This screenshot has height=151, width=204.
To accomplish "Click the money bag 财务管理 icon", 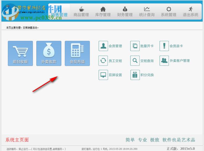I will click(x=125, y=9).
